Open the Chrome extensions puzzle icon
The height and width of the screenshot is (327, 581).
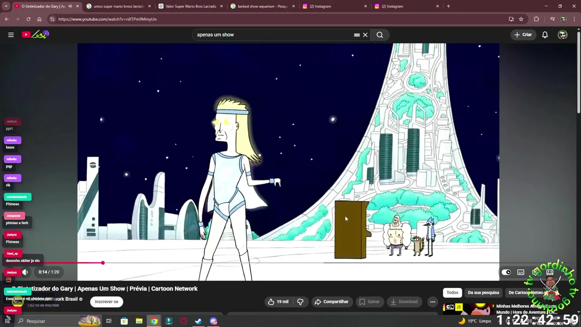pyautogui.click(x=537, y=19)
